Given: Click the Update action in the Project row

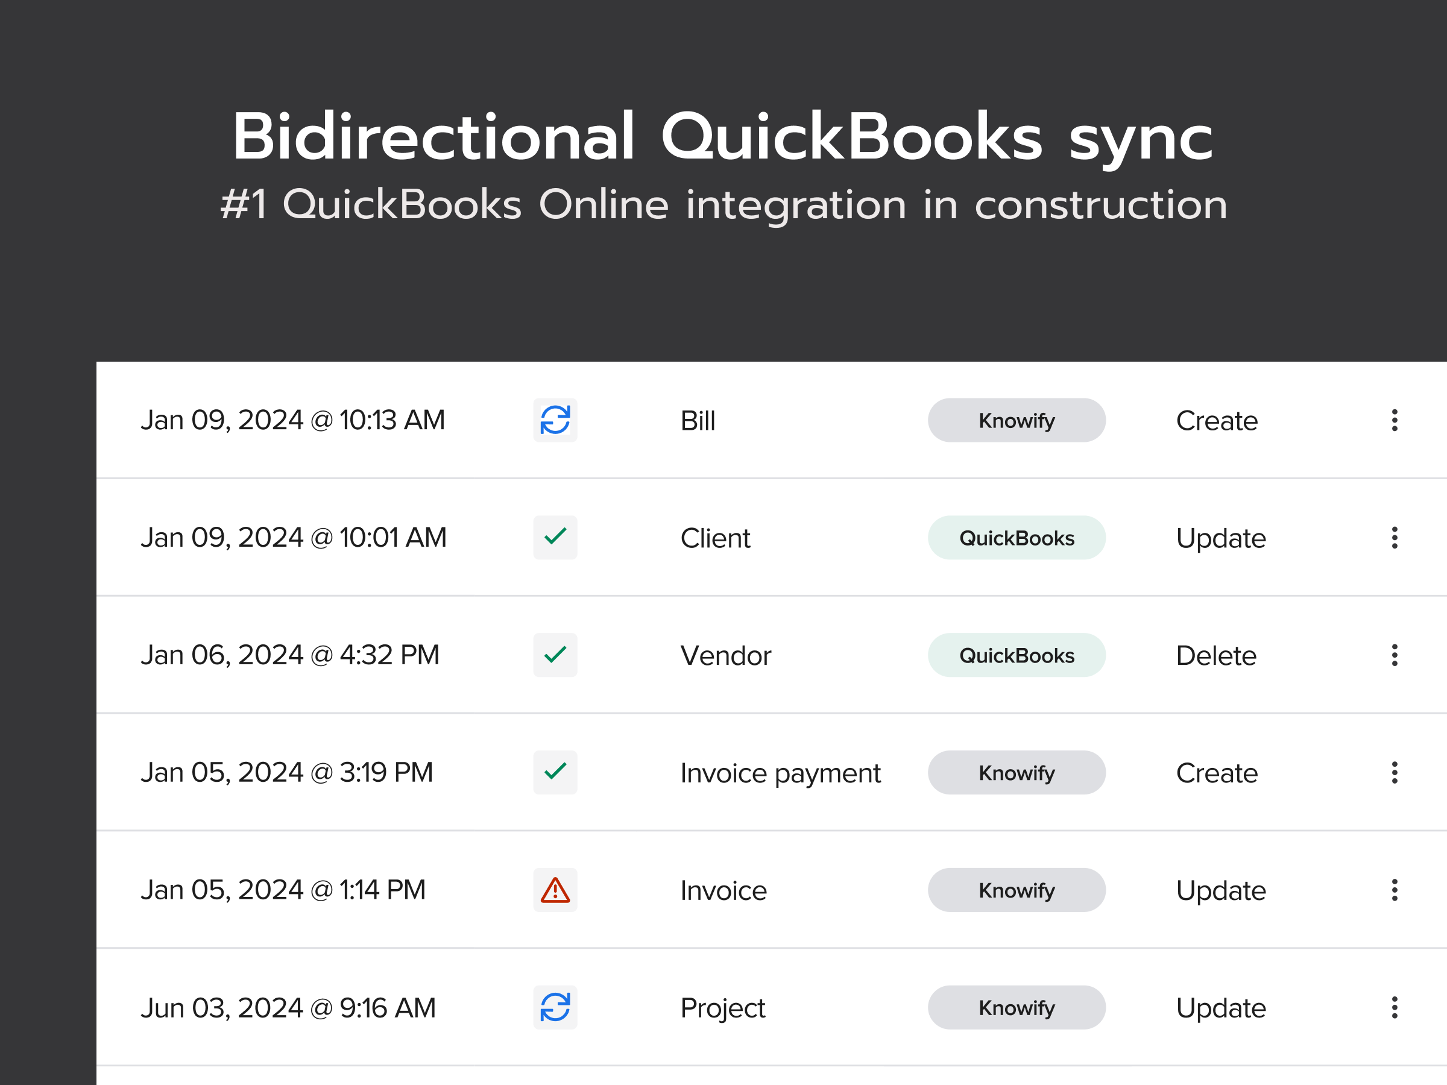Looking at the screenshot, I should coord(1222,1008).
